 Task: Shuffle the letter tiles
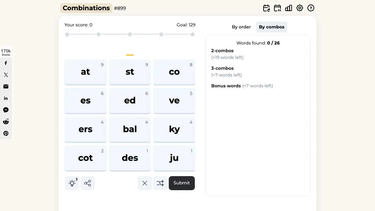[x=160, y=183]
